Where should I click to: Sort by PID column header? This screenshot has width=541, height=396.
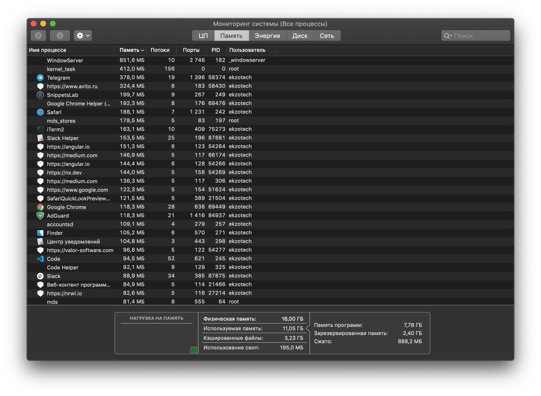pyautogui.click(x=216, y=50)
